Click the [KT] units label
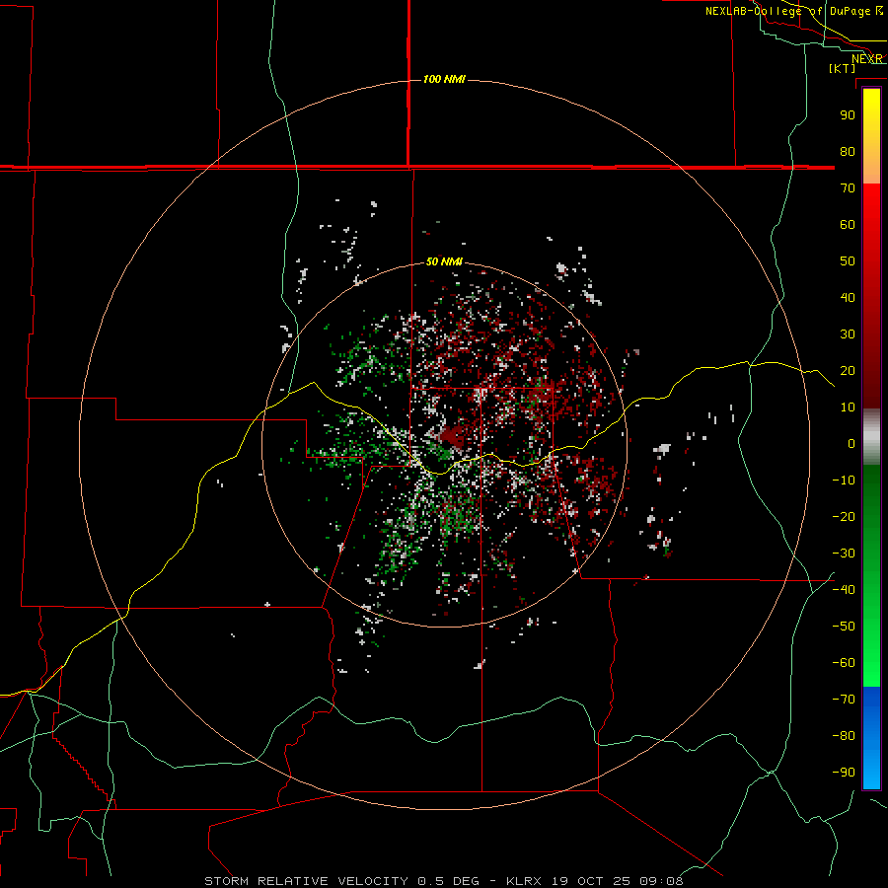This screenshot has width=888, height=888. pyautogui.click(x=843, y=68)
